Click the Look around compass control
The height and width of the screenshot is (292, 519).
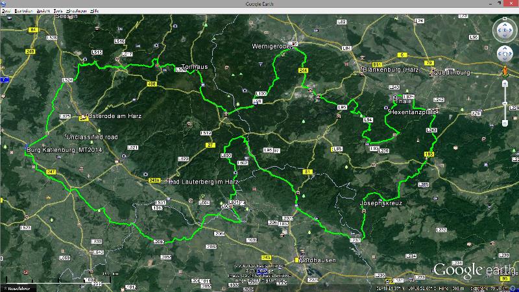click(x=505, y=30)
